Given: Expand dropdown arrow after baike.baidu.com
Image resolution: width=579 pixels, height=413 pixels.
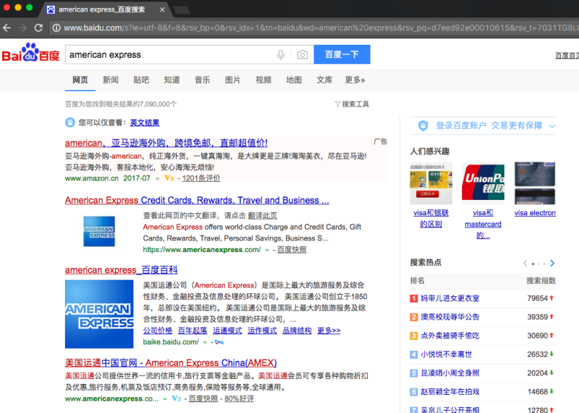Looking at the screenshot, I should pyautogui.click(x=205, y=343).
